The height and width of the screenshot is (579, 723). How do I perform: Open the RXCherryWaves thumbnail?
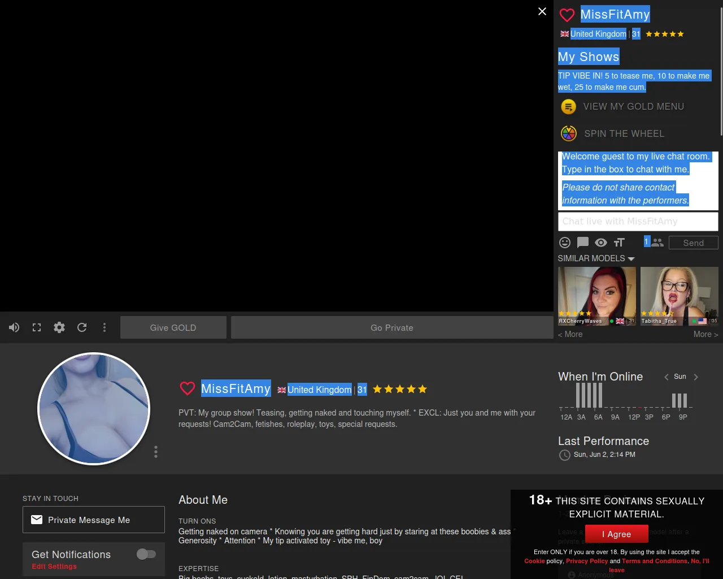point(596,296)
